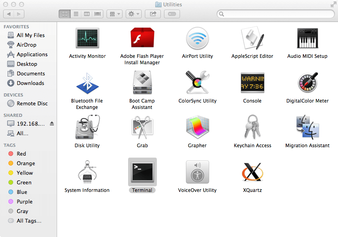Screen dimensions: 338x237
Task: Switch to list view
Action: [76, 14]
